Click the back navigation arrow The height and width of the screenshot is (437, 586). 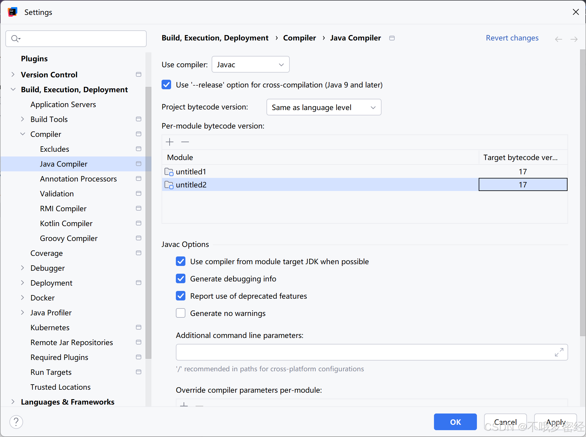(x=558, y=39)
